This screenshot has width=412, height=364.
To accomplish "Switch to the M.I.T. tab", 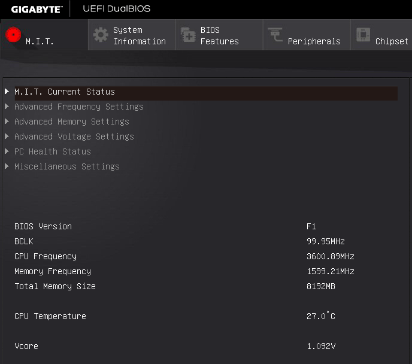I will 44,35.
